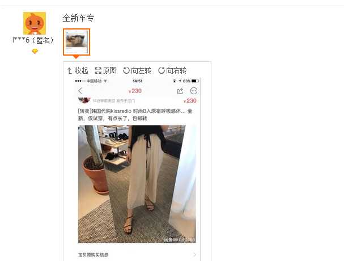Click the seller's small profile picture
The image size is (344, 261).
(x=84, y=100)
